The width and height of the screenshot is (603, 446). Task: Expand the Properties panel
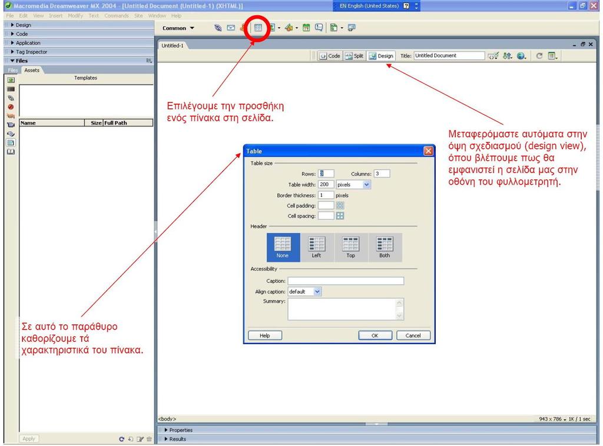tap(178, 430)
